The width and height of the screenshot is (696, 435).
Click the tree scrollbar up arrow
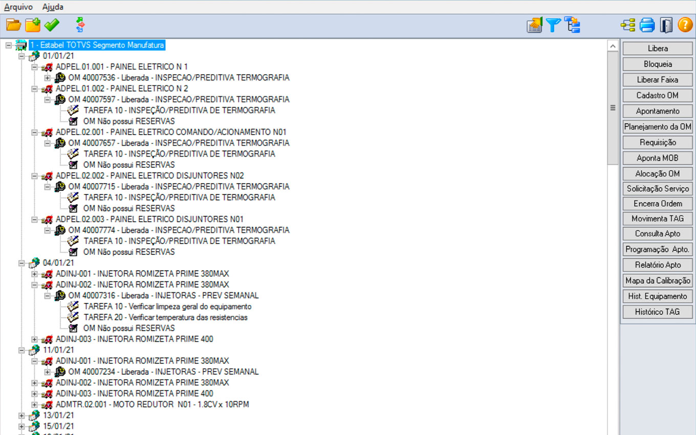coord(613,46)
